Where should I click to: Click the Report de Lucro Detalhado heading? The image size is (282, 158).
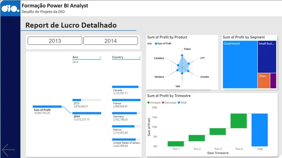click(71, 25)
